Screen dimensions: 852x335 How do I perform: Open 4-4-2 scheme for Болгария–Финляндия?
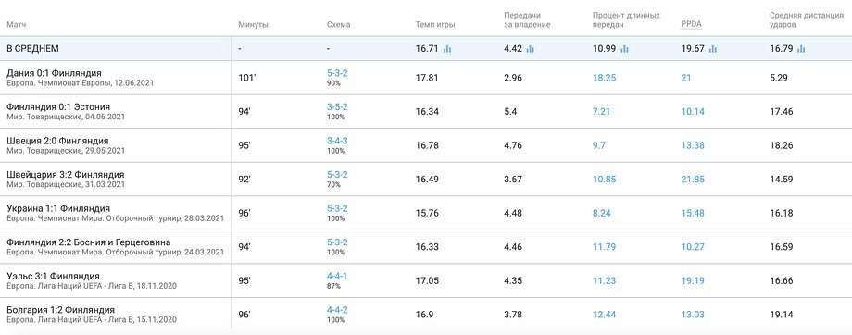337,310
